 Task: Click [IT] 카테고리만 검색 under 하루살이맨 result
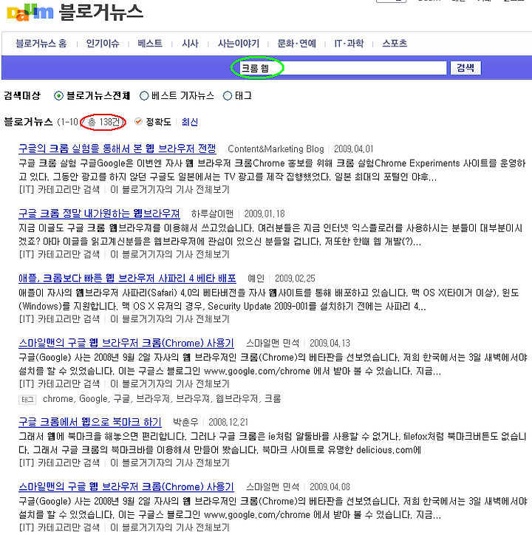point(59,254)
